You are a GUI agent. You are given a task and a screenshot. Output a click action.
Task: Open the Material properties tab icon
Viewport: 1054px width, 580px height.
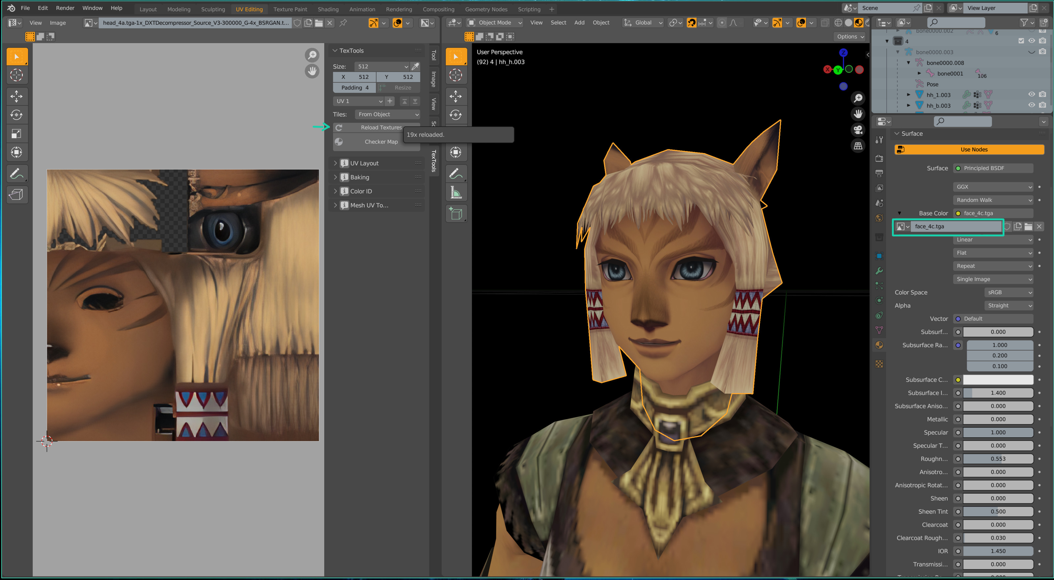click(x=879, y=345)
